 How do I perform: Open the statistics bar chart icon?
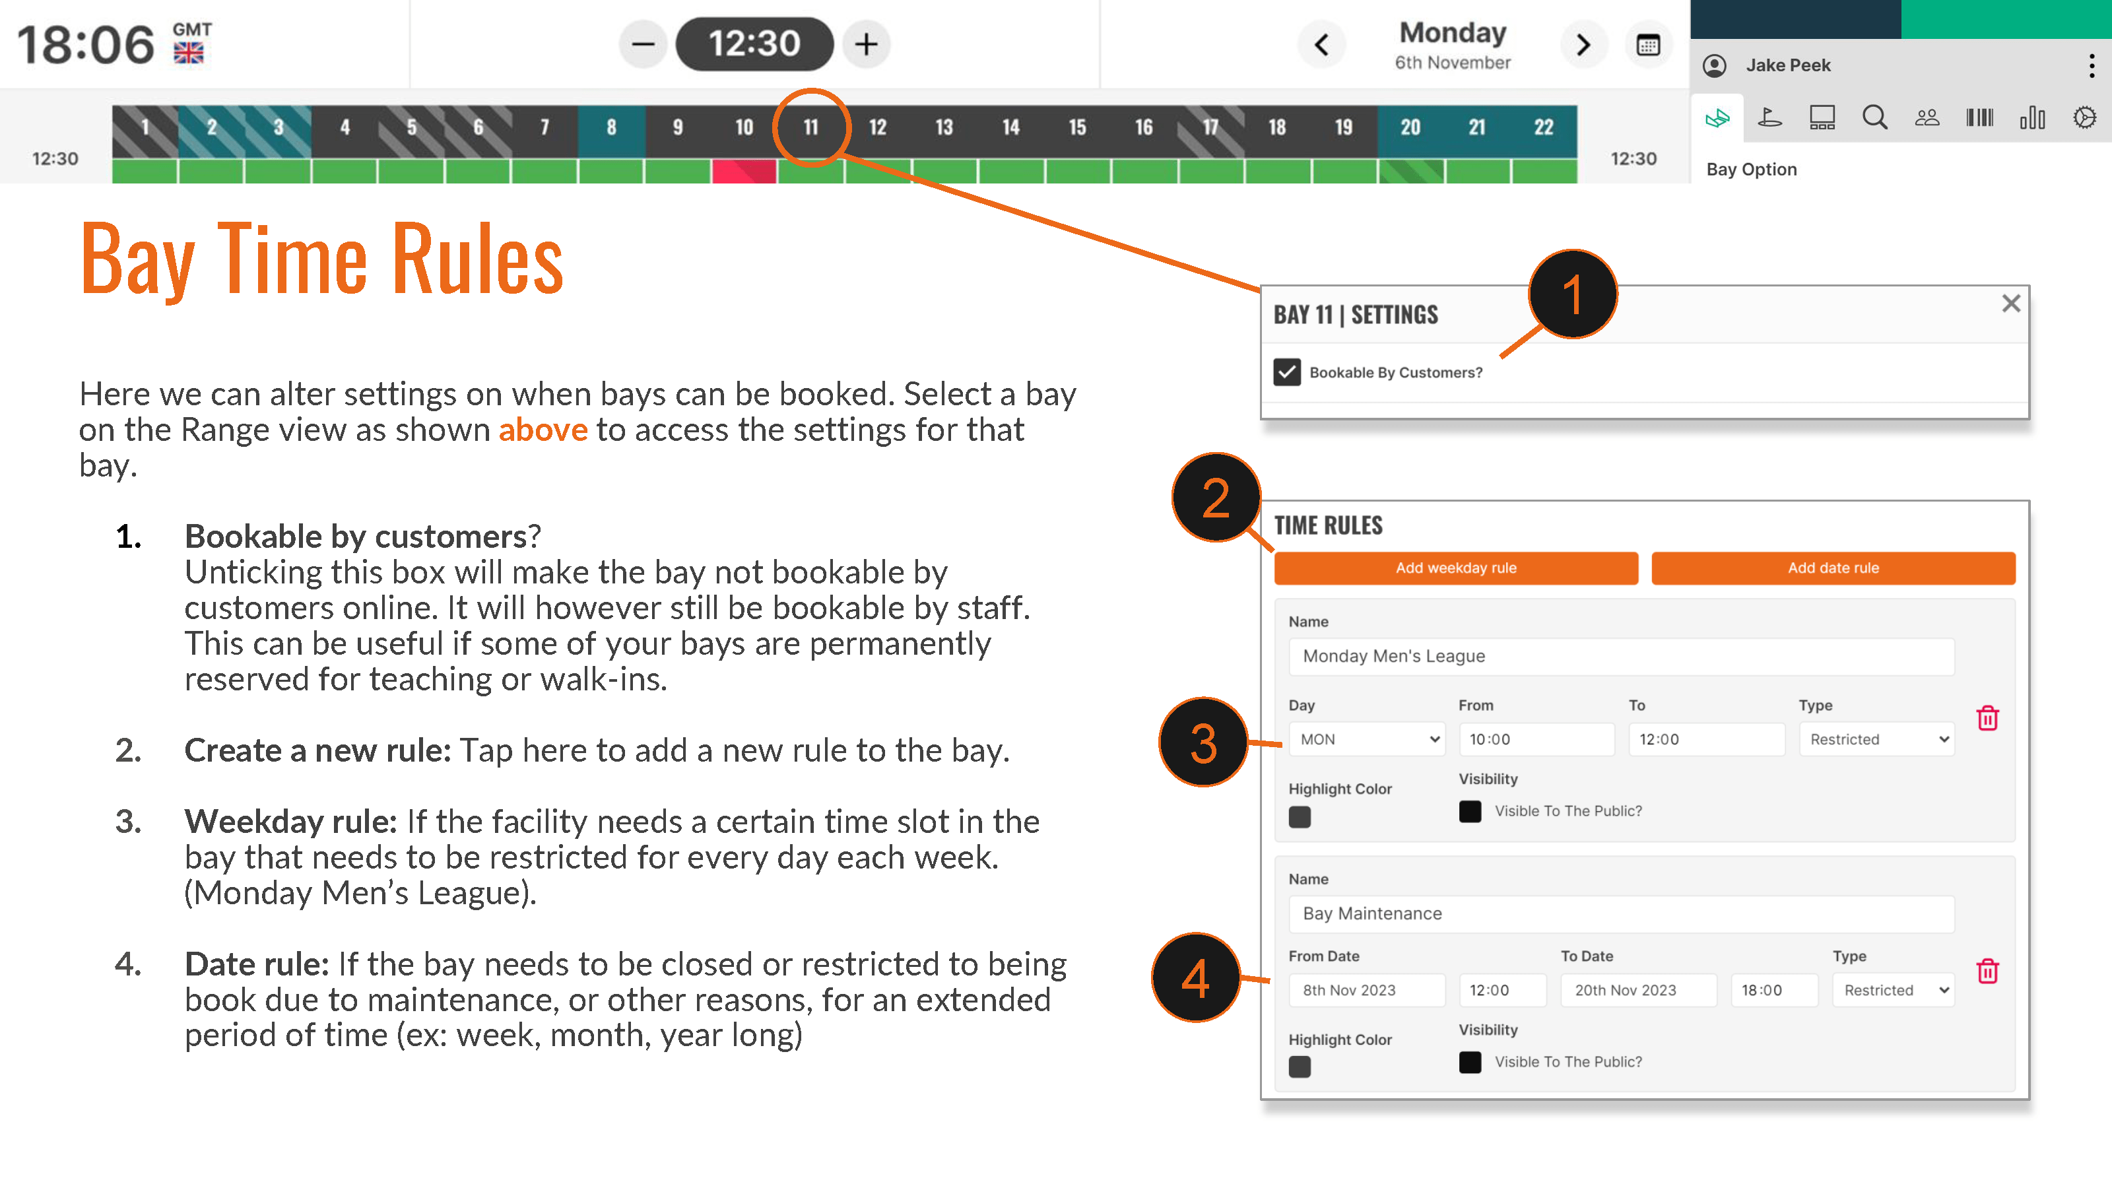tap(2033, 117)
